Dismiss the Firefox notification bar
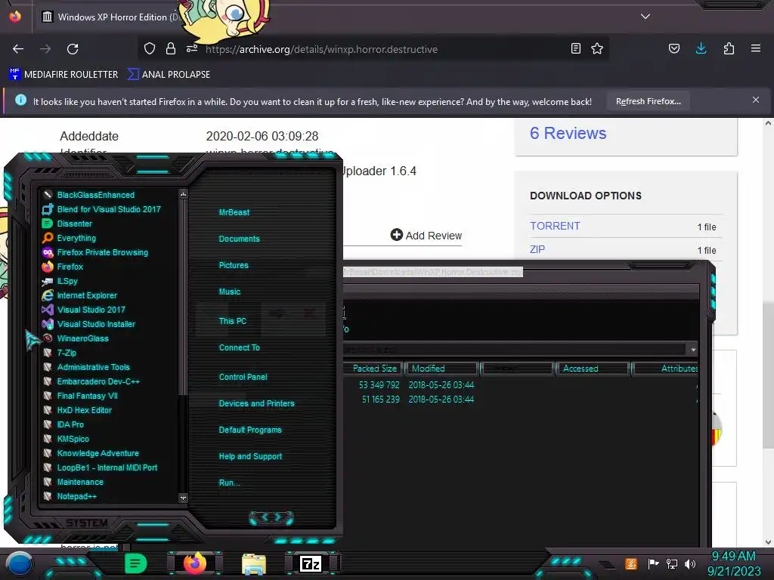The width and height of the screenshot is (774, 580). (756, 100)
